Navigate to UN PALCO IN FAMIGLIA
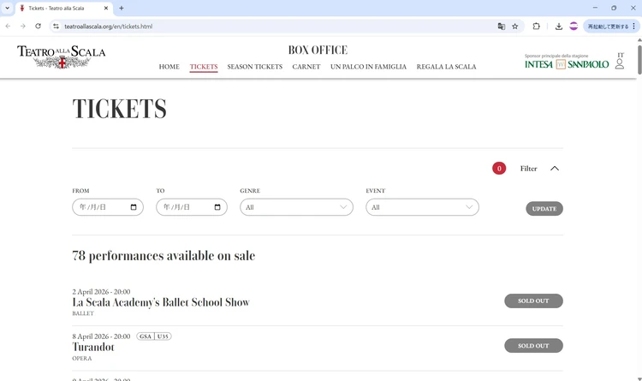 368,67
